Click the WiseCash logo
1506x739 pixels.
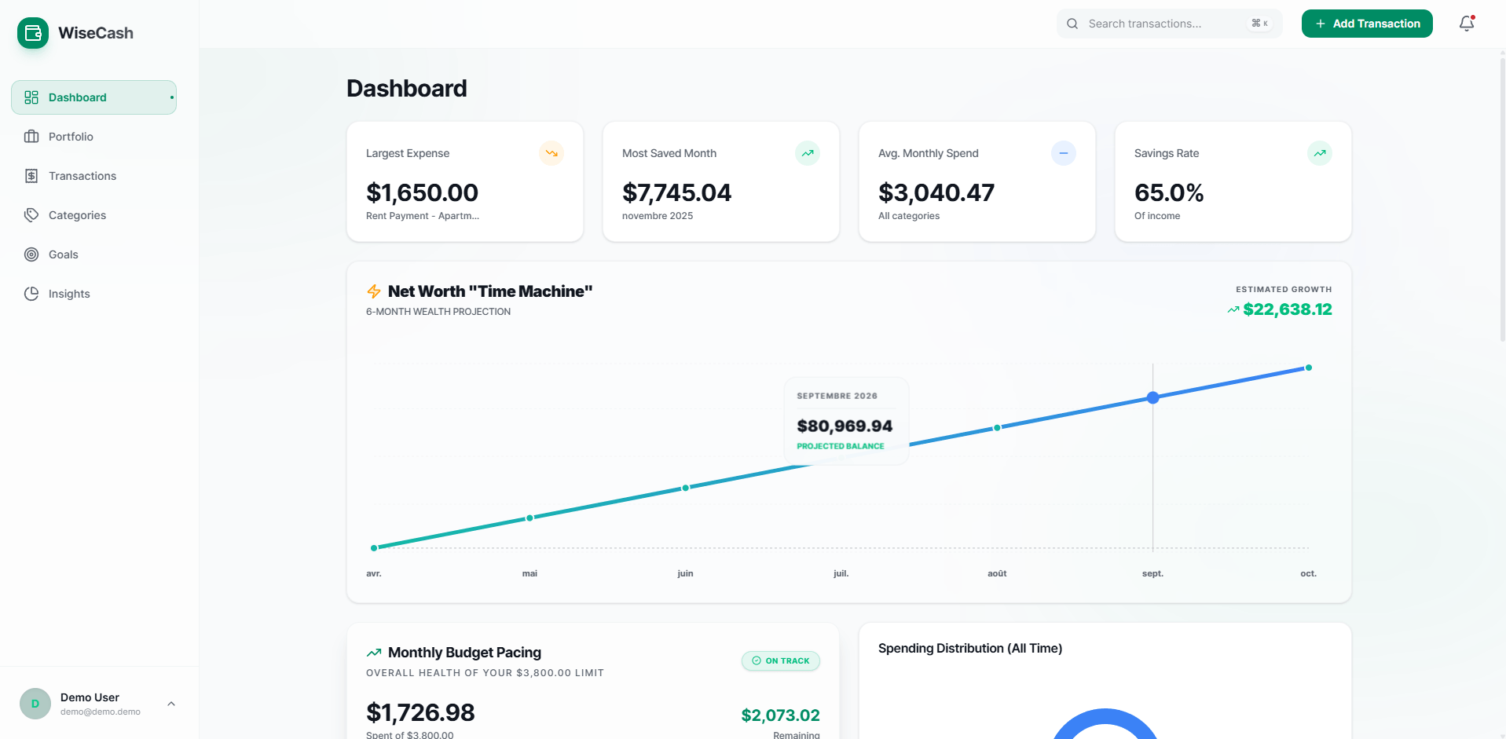pyautogui.click(x=32, y=33)
